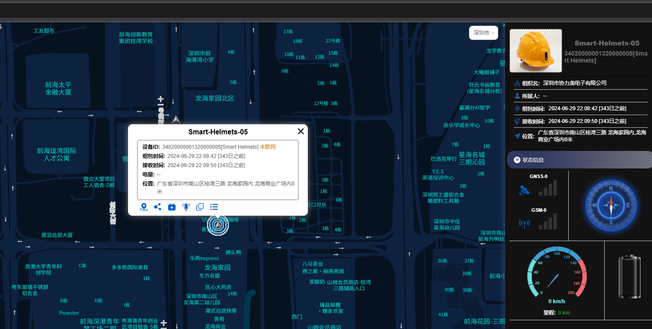Click the GNSS satellite status icon
Image resolution: width=652 pixels, height=329 pixels.
(x=524, y=191)
